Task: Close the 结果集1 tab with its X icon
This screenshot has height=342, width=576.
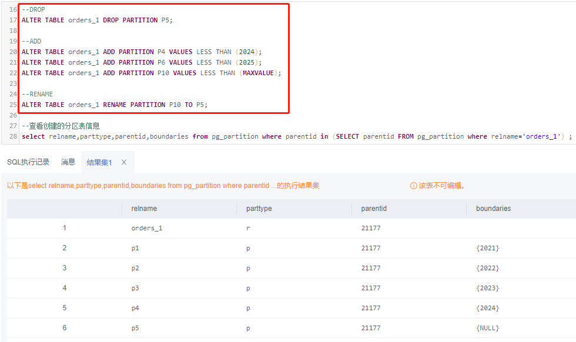Action: coord(124,162)
